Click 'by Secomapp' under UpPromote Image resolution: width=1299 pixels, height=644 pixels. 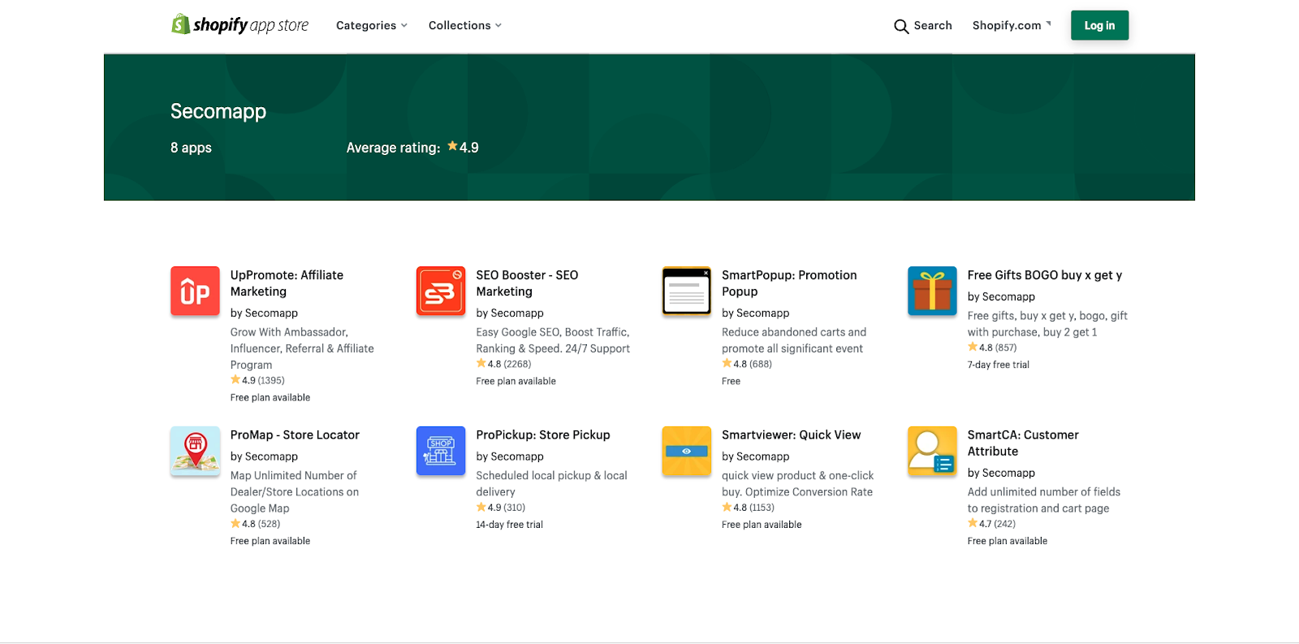[x=264, y=313]
